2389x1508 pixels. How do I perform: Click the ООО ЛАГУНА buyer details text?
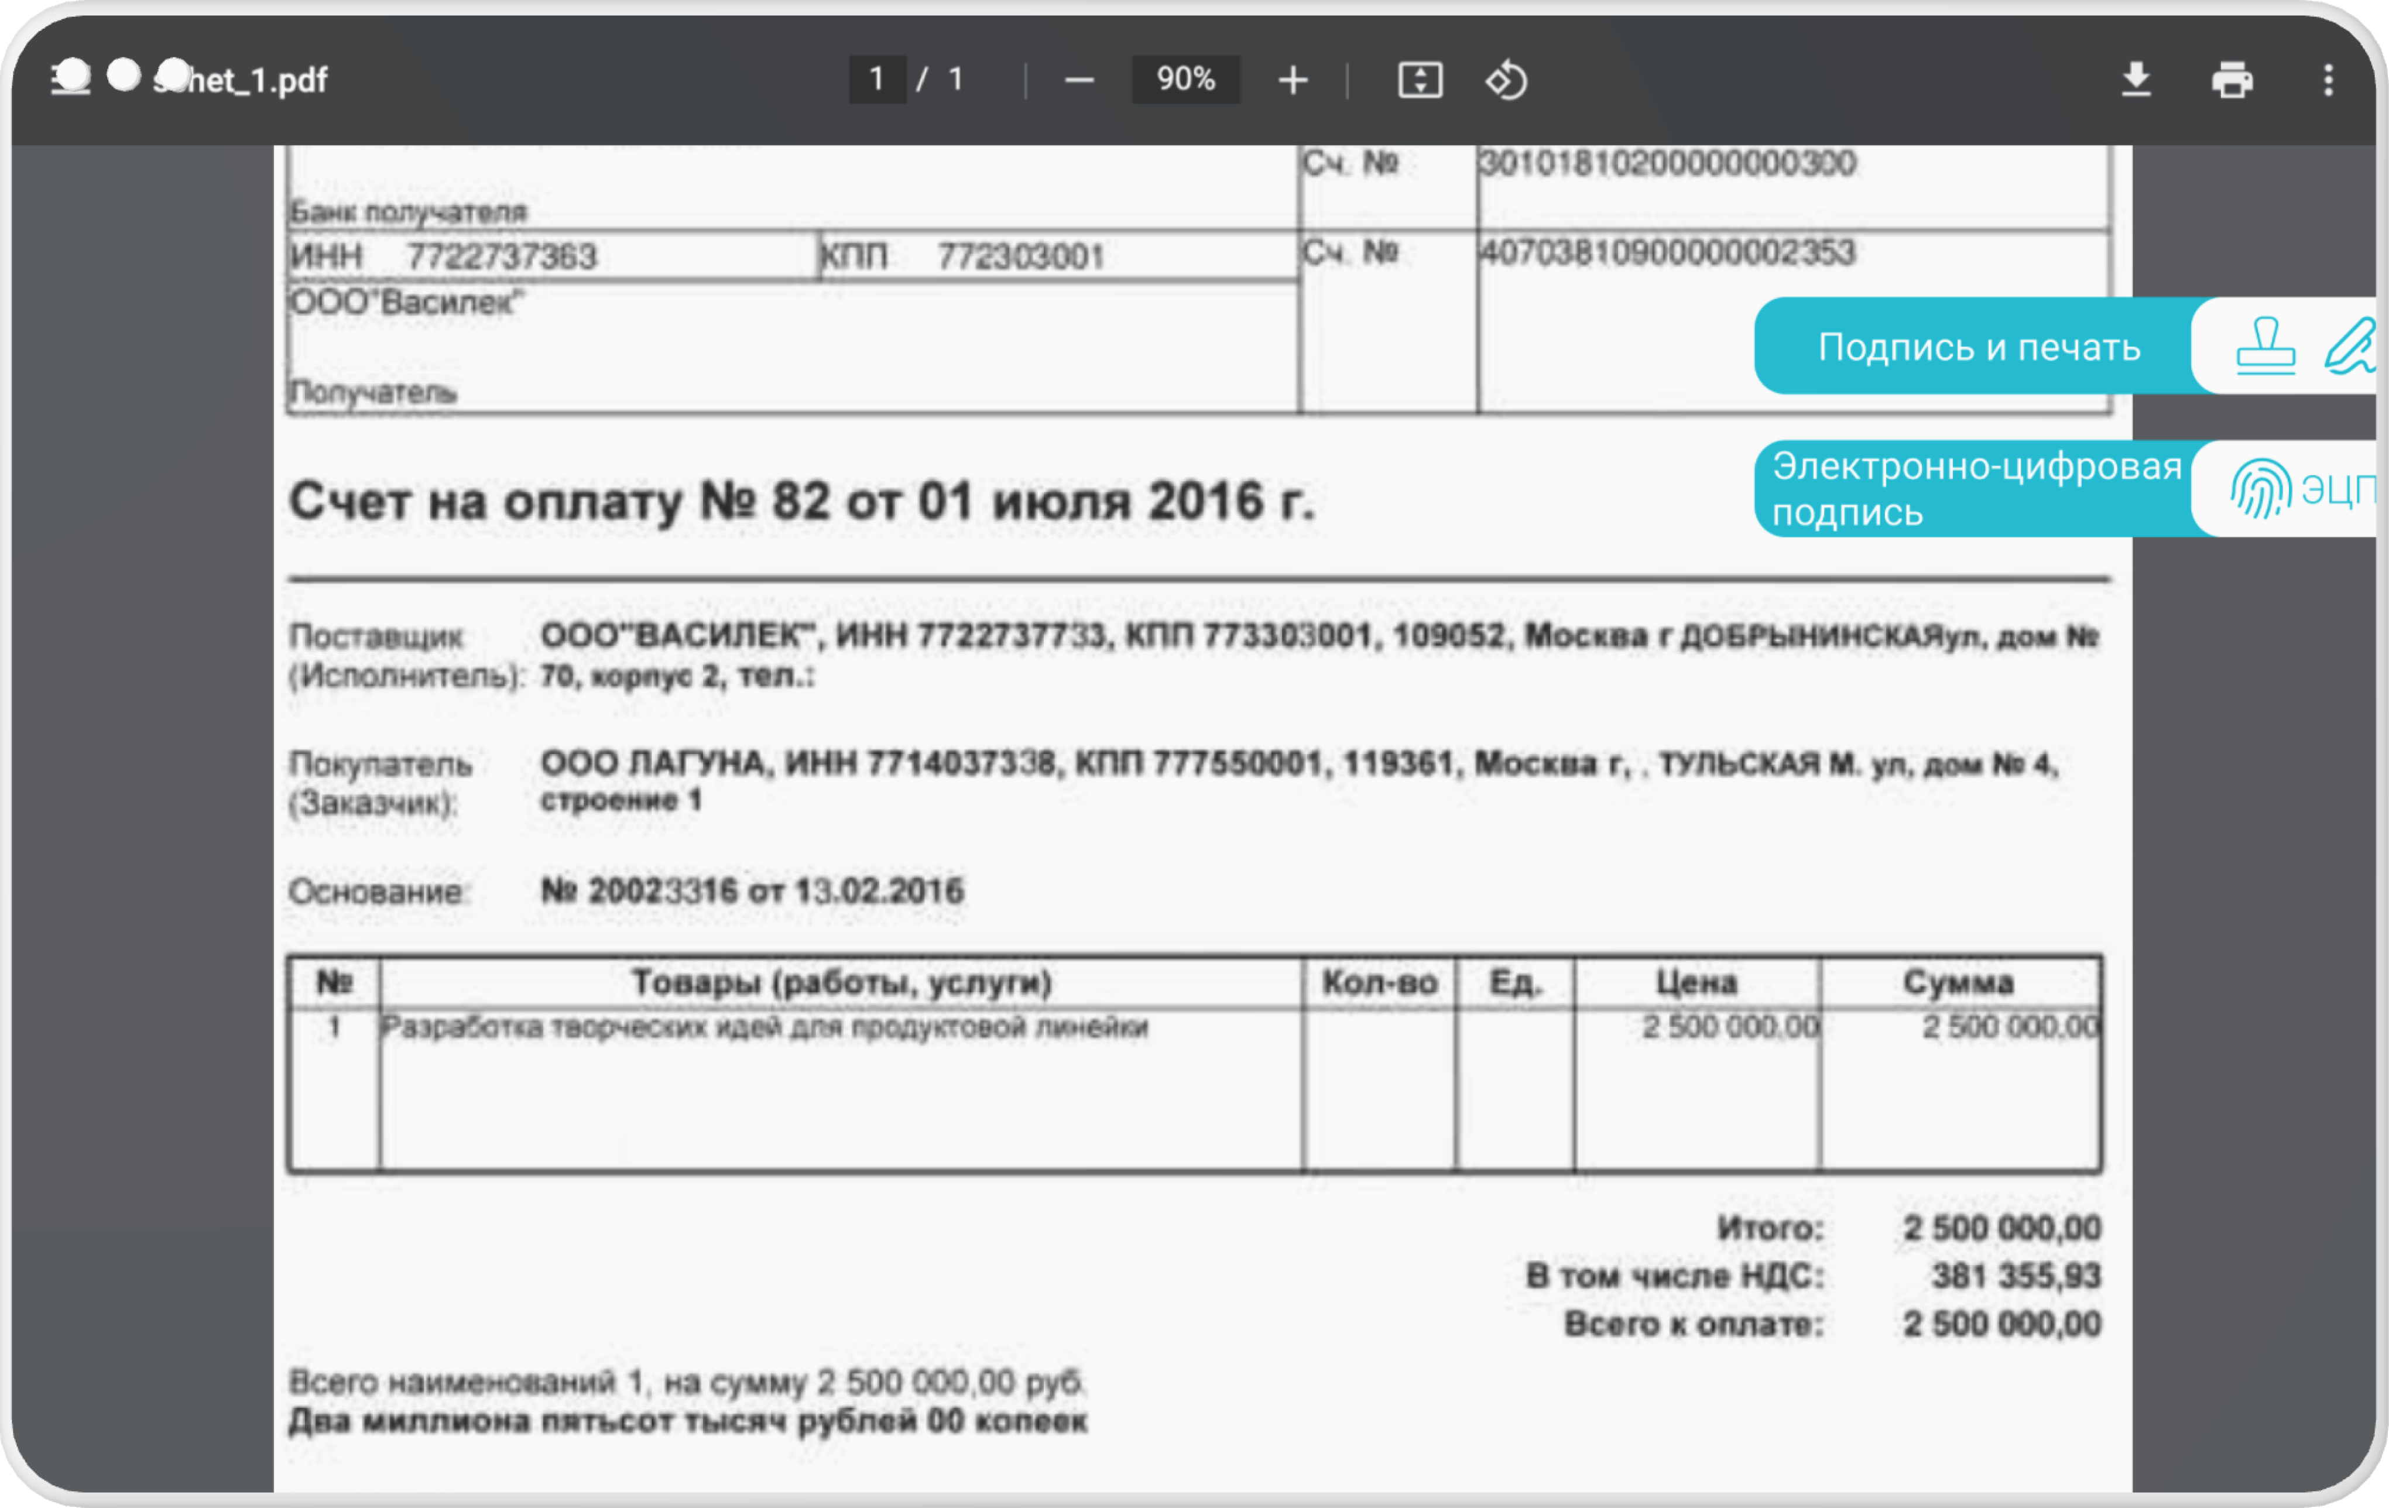(1300, 781)
